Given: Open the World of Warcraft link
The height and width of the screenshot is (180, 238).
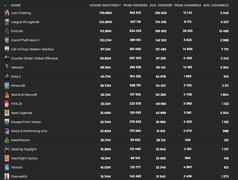Looking at the screenshot, I should tap(24, 95).
